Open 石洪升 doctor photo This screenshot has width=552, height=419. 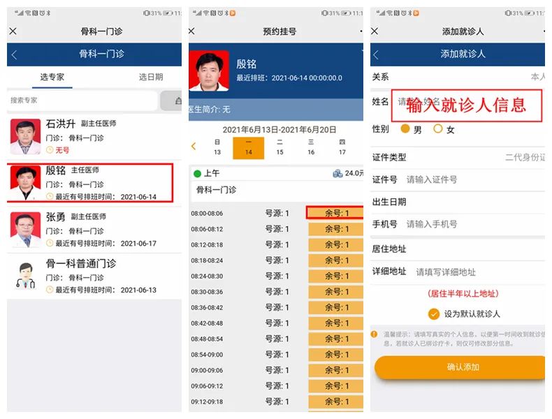(25, 136)
